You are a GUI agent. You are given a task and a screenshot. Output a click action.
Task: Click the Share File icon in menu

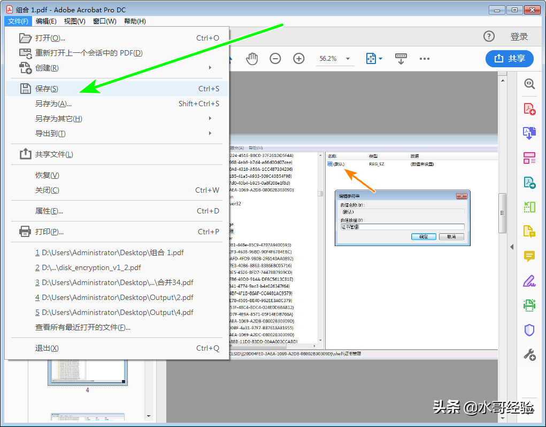pyautogui.click(x=26, y=154)
